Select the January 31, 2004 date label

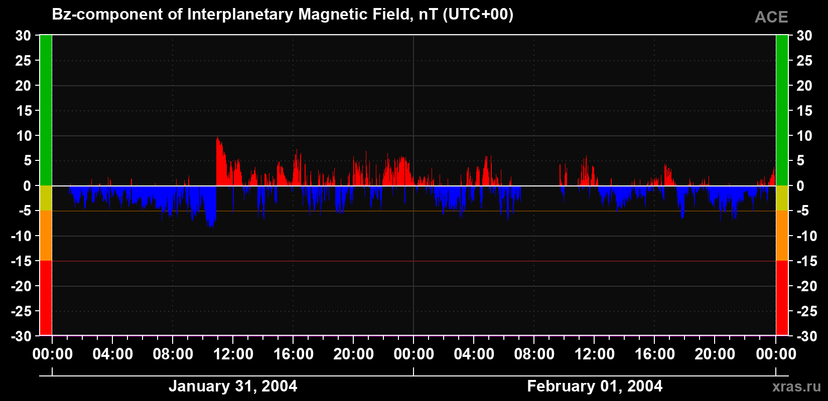(x=233, y=386)
